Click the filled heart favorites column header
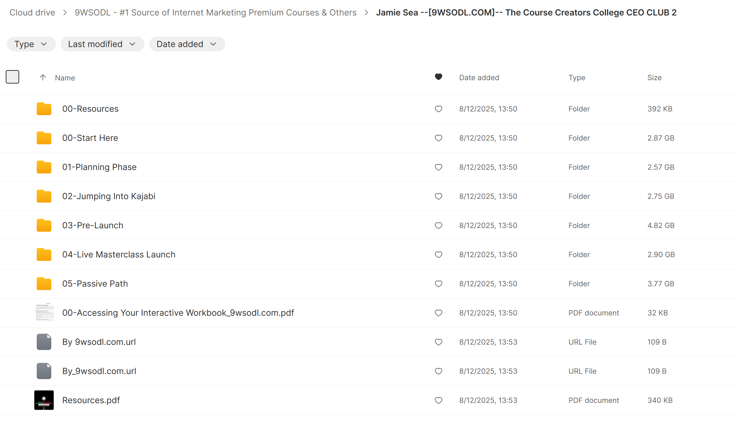The height and width of the screenshot is (422, 736). coord(438,77)
